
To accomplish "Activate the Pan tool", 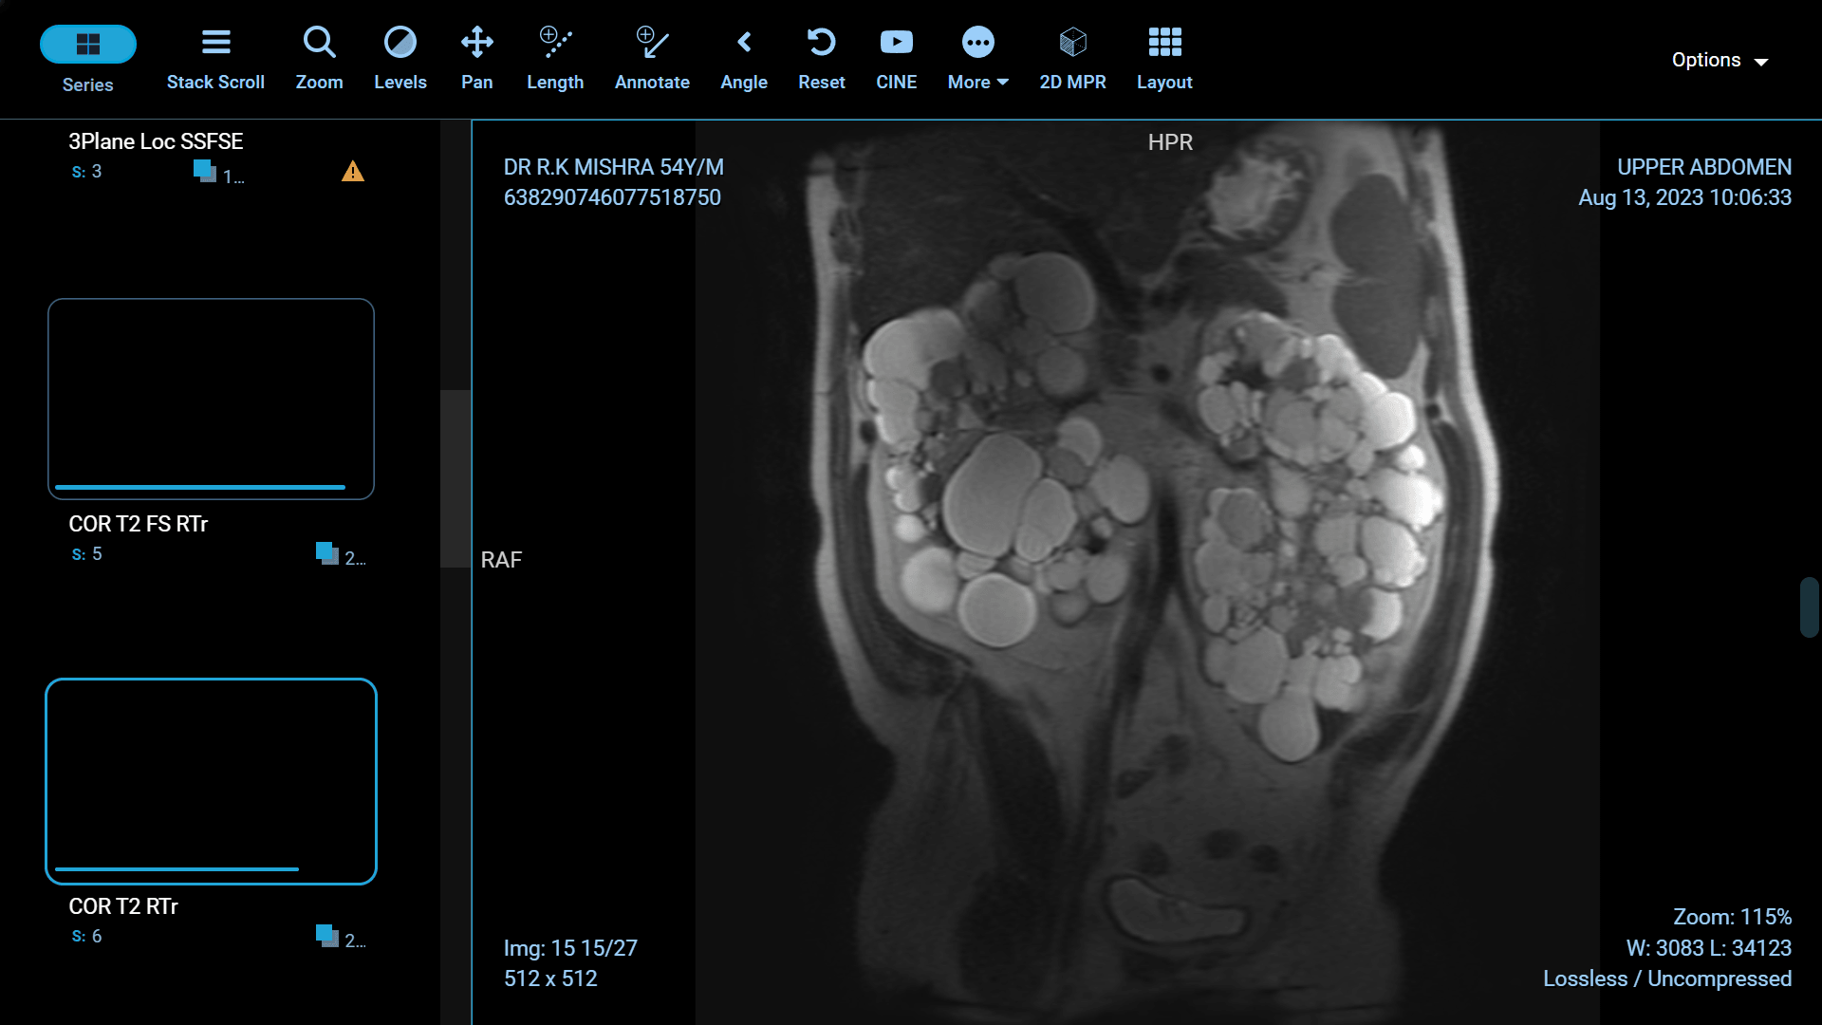I will click(x=476, y=57).
